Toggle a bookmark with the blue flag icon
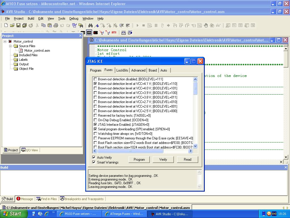 click(x=97, y=25)
